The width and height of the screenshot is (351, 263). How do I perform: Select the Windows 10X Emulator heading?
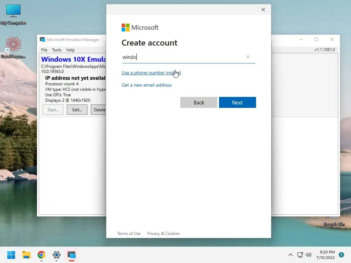[x=73, y=59]
